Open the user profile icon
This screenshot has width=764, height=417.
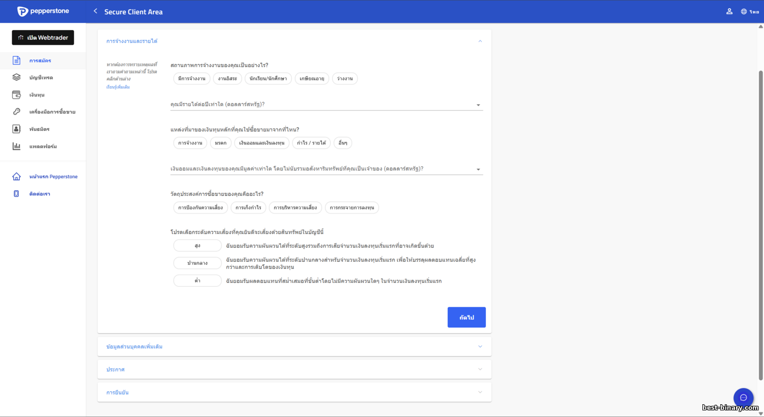729,11
